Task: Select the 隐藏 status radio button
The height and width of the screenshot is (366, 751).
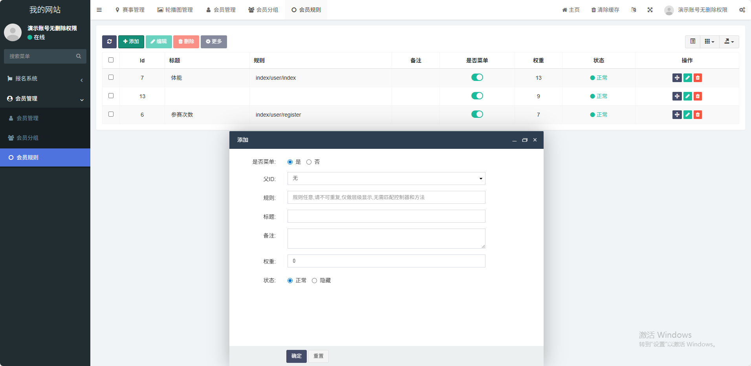Action: (315, 281)
